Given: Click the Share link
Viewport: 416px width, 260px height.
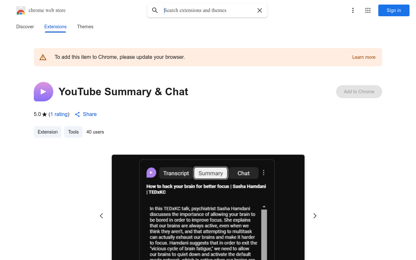Looking at the screenshot, I should 86,114.
